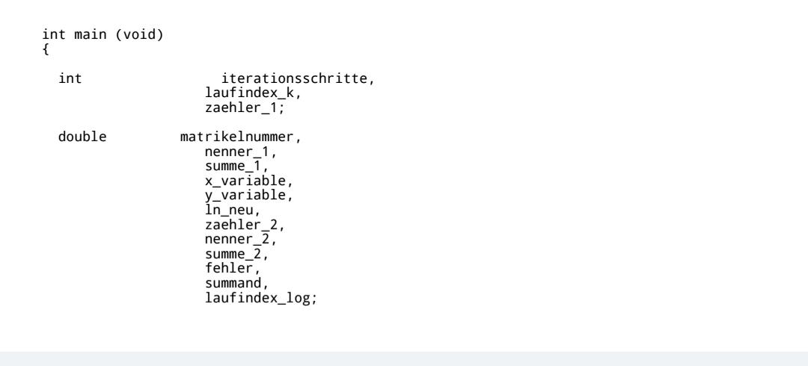Click the 'int' type keyword

coord(70,78)
